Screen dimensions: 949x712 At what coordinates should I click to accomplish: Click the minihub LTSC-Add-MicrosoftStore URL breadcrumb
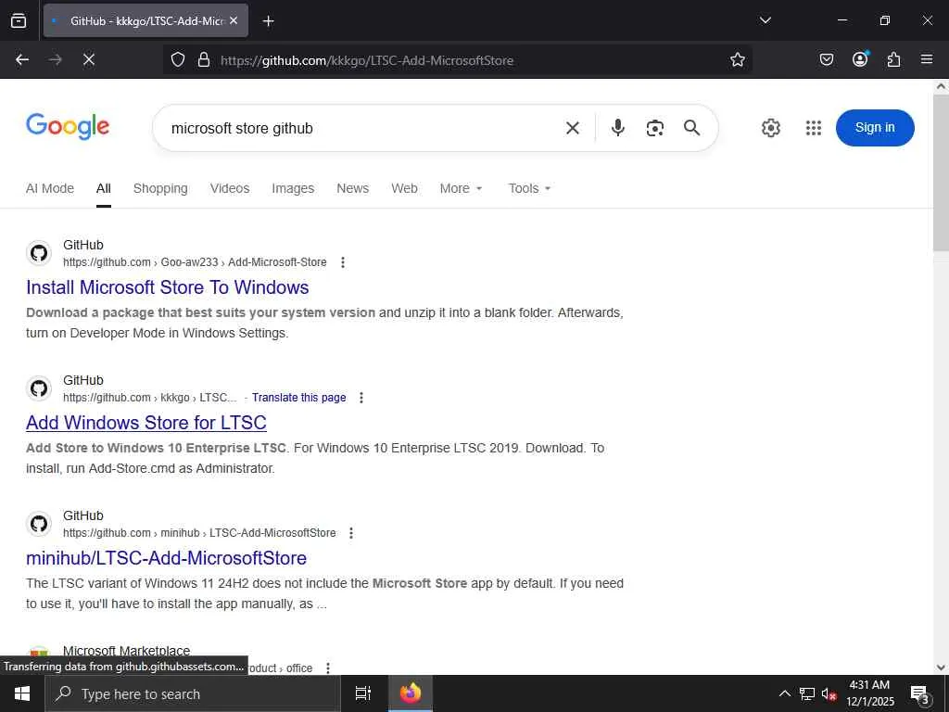199,533
